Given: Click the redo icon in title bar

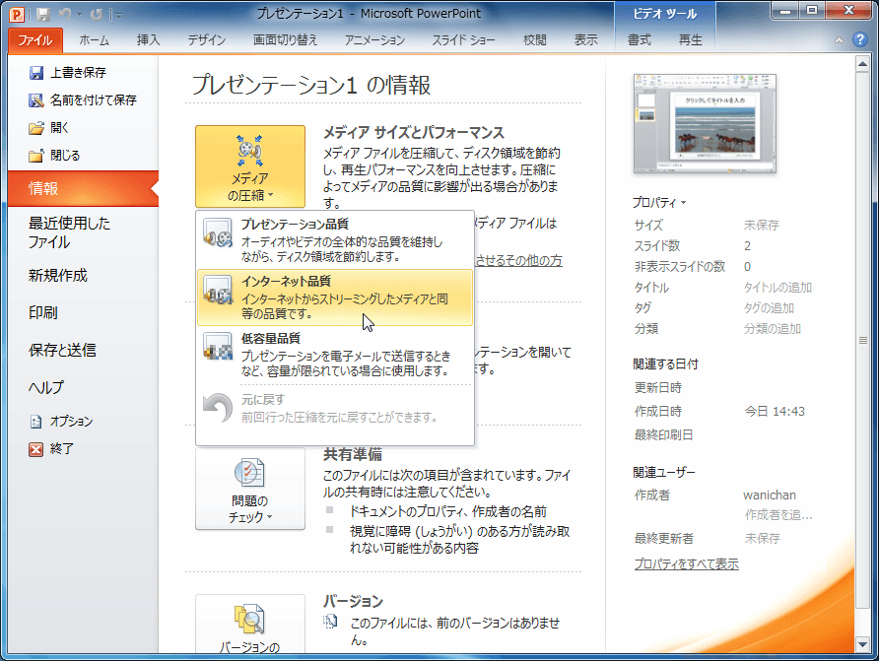Looking at the screenshot, I should [97, 14].
